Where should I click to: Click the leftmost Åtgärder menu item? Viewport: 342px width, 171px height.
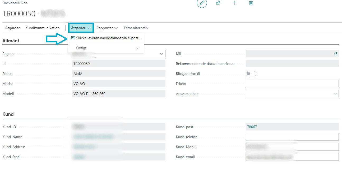[12, 28]
